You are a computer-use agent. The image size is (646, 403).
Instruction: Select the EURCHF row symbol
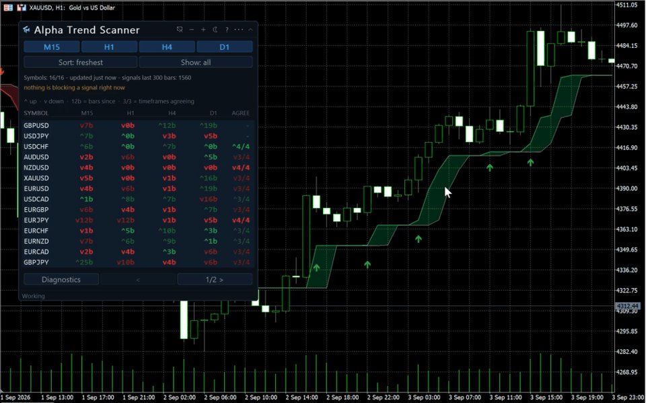(36, 231)
